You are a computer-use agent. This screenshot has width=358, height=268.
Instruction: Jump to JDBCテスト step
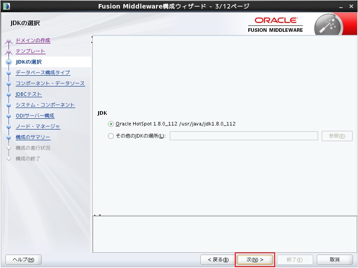[29, 94]
